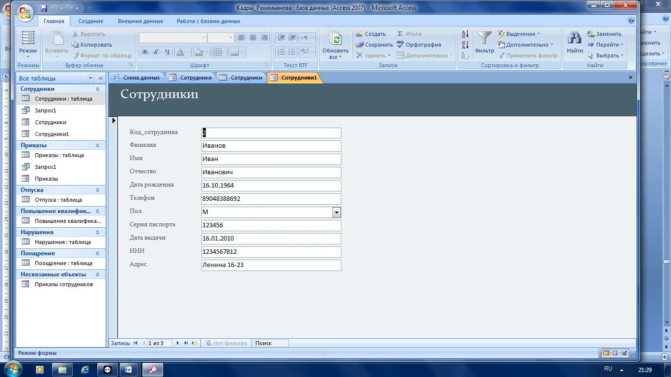671x377 pixels.
Task: Open the font size combo box
Action: pos(221,38)
